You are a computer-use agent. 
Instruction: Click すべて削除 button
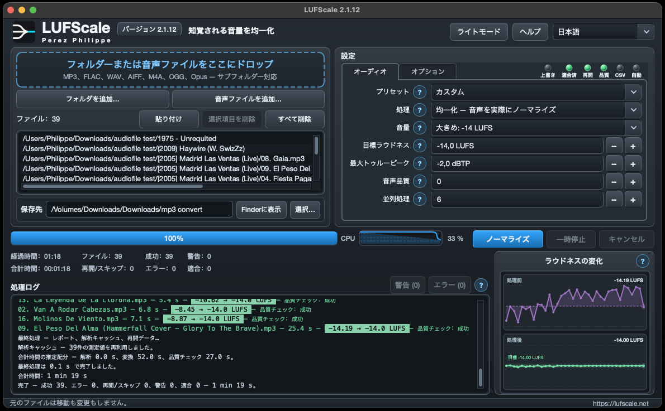click(294, 119)
